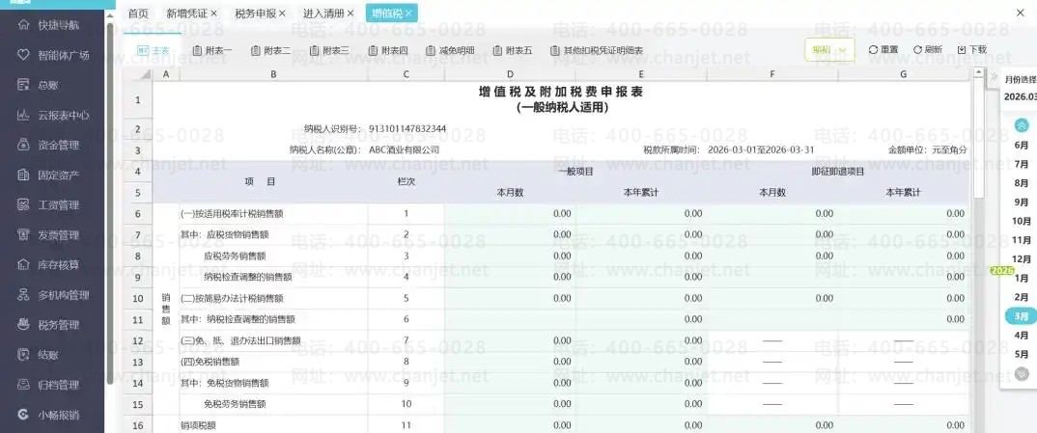Switch to the 税务申报 tab
Image resolution: width=1037 pixels, height=433 pixels.
tap(255, 14)
